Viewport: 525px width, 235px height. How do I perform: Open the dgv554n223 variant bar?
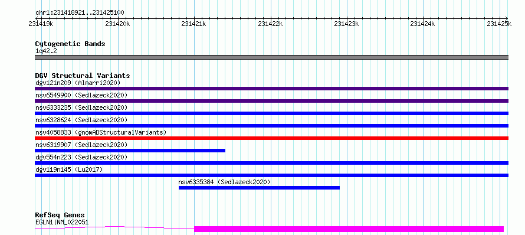(271, 163)
